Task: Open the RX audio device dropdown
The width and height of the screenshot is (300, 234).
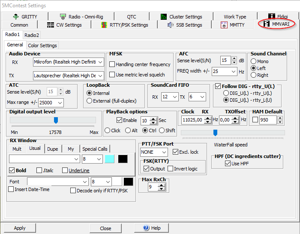Action: [100, 62]
